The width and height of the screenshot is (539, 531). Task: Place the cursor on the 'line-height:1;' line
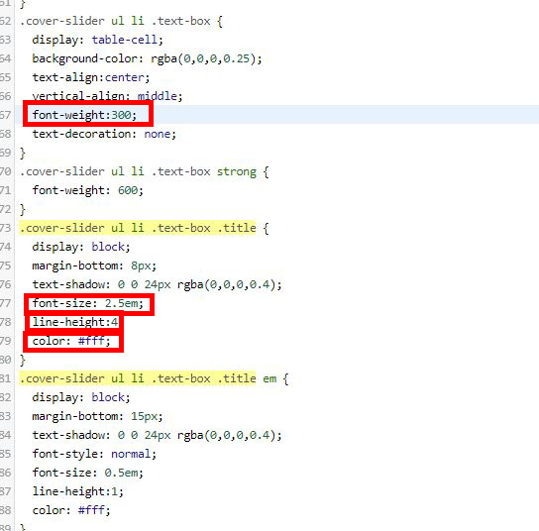point(78,491)
